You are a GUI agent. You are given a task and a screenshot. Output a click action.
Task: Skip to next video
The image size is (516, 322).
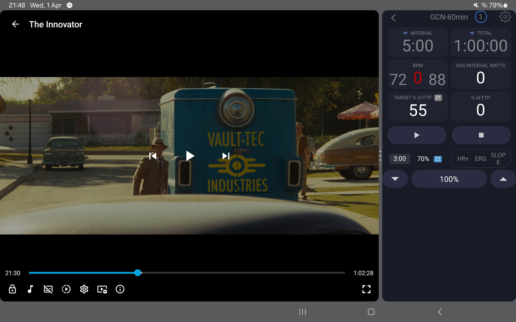[226, 156]
